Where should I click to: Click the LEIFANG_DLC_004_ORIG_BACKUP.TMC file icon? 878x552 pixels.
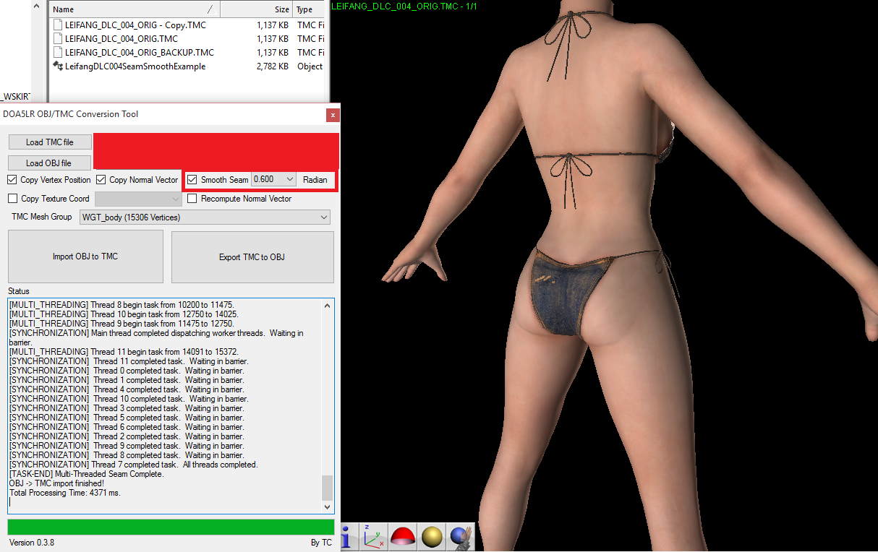tap(58, 53)
